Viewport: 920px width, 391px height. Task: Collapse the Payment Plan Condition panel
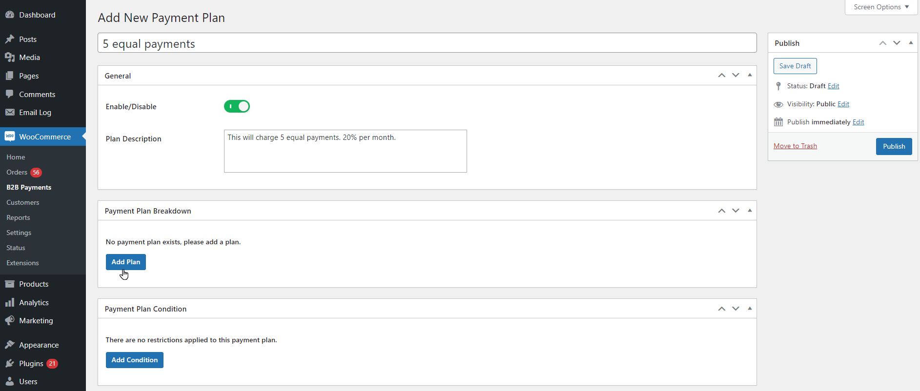point(750,308)
